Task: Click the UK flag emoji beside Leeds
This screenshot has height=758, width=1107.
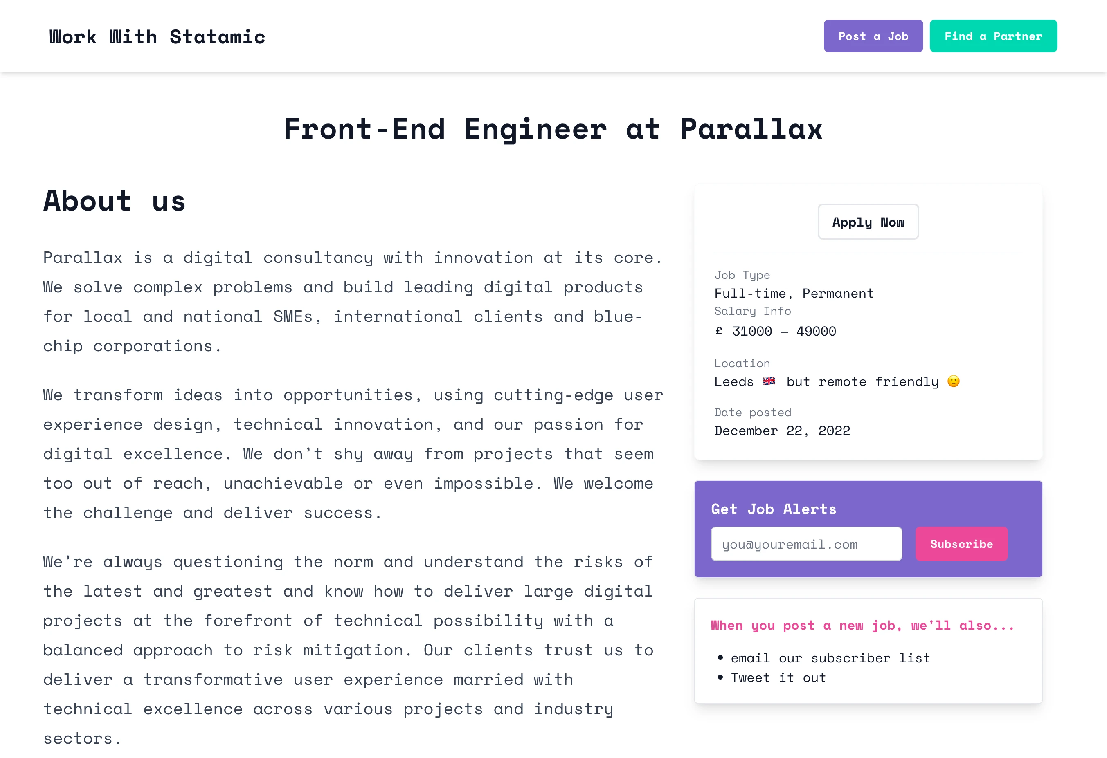Action: click(769, 381)
